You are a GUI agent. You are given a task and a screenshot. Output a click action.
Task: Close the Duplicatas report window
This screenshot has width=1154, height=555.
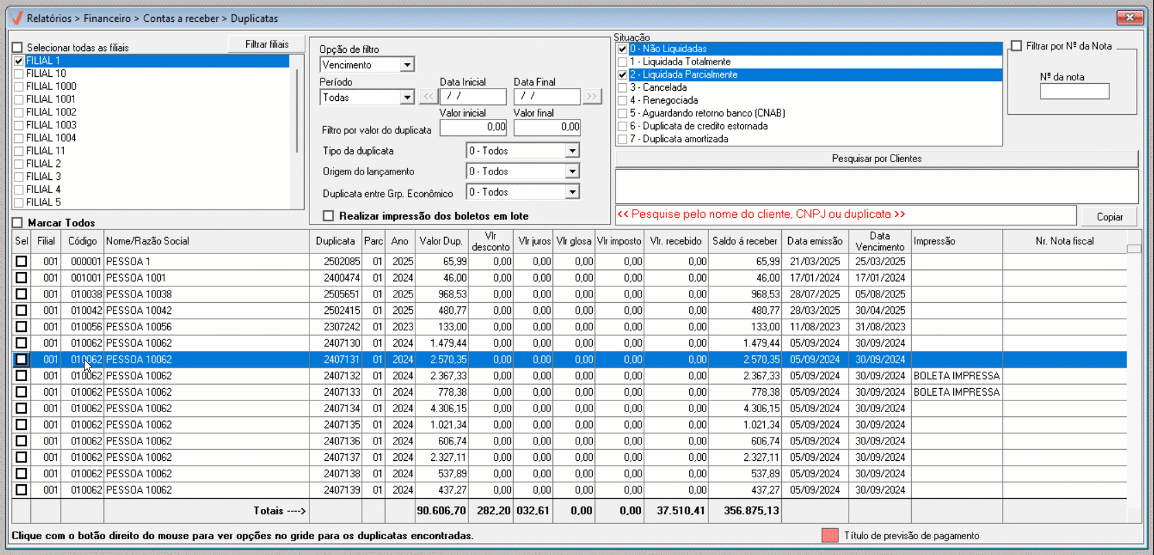1129,18
